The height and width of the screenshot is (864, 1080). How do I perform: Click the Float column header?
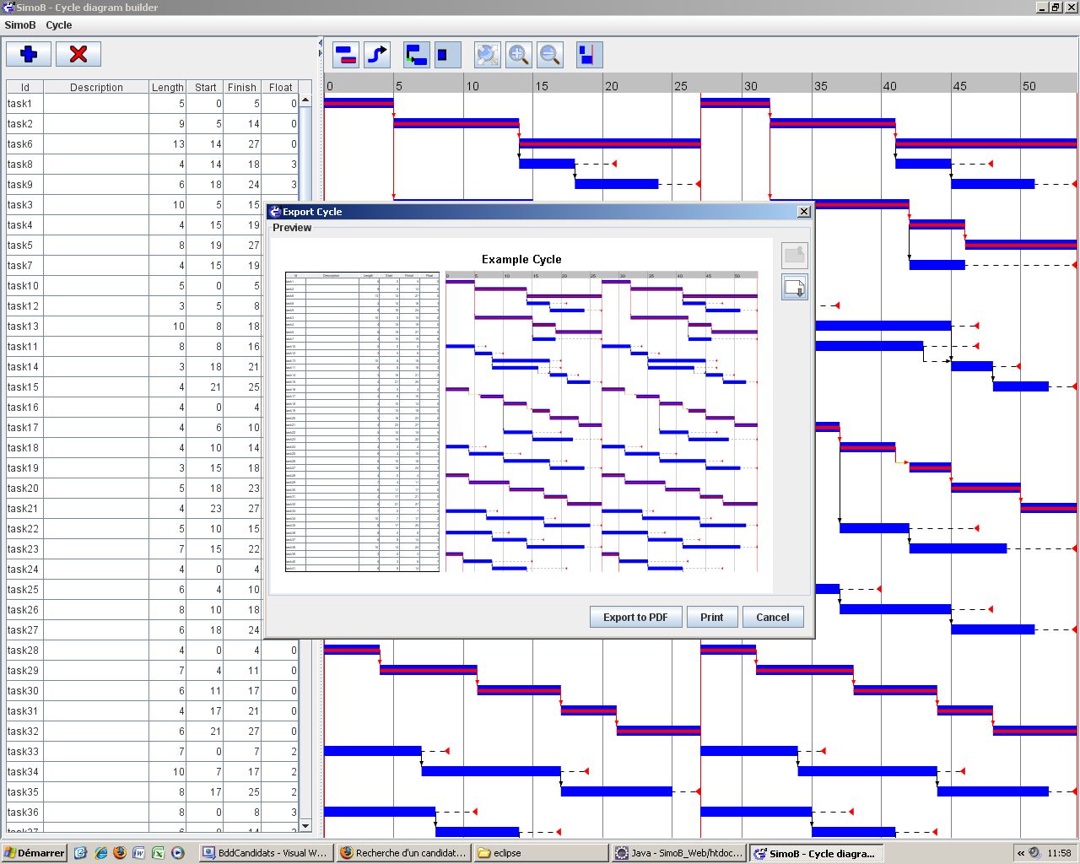(x=281, y=87)
